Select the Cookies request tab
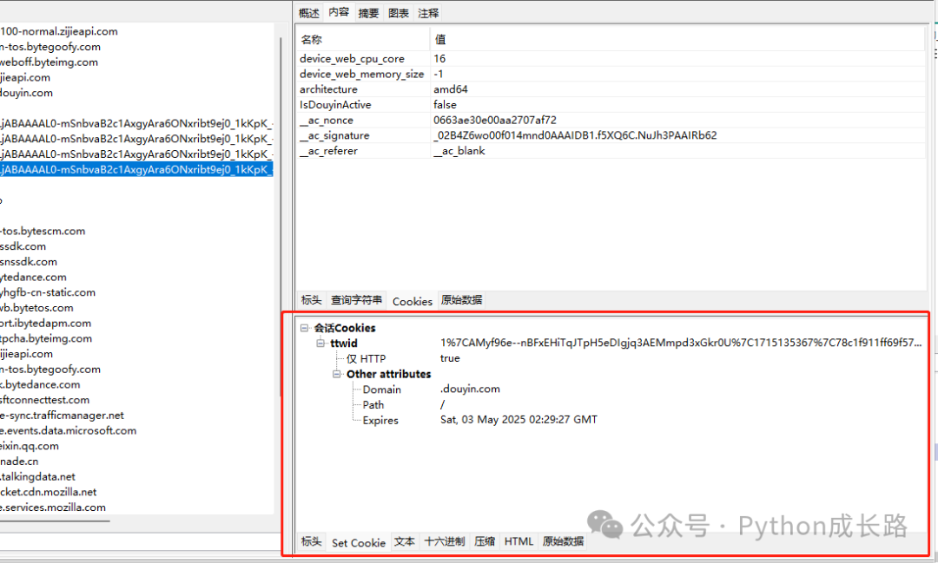 [x=413, y=301]
